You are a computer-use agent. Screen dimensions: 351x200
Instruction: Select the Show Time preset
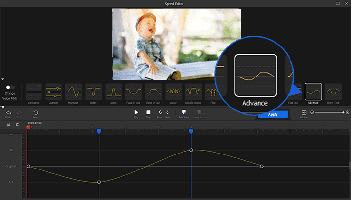point(333,92)
